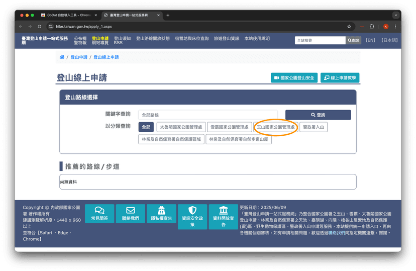Switch language to EN

[x=370, y=40]
